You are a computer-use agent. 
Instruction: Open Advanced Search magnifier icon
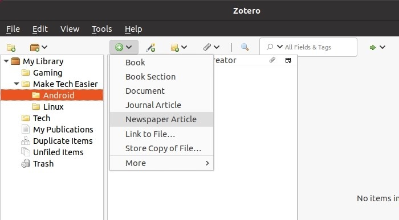tap(245, 47)
